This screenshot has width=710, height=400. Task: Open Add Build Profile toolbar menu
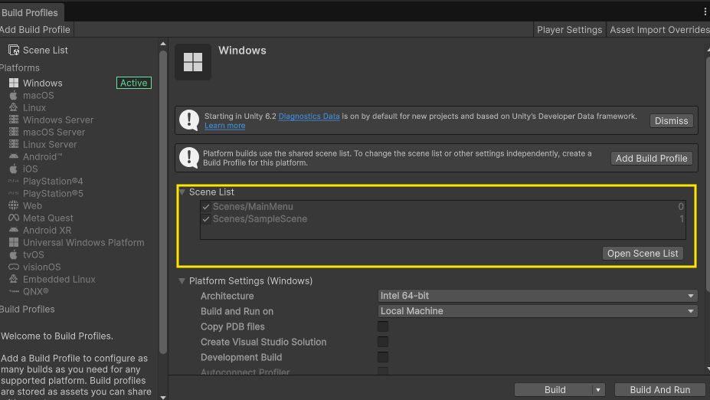[36, 30]
